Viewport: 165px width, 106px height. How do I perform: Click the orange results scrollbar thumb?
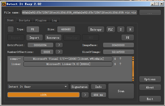pyautogui.click(x=133, y=69)
